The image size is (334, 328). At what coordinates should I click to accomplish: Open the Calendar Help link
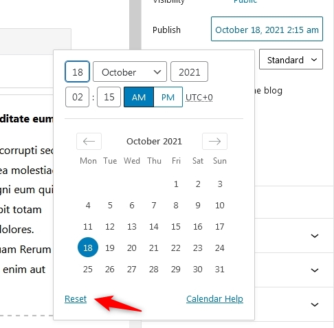pyautogui.click(x=214, y=298)
